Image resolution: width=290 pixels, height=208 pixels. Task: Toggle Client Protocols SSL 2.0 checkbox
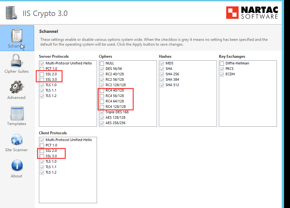[x=42, y=151]
